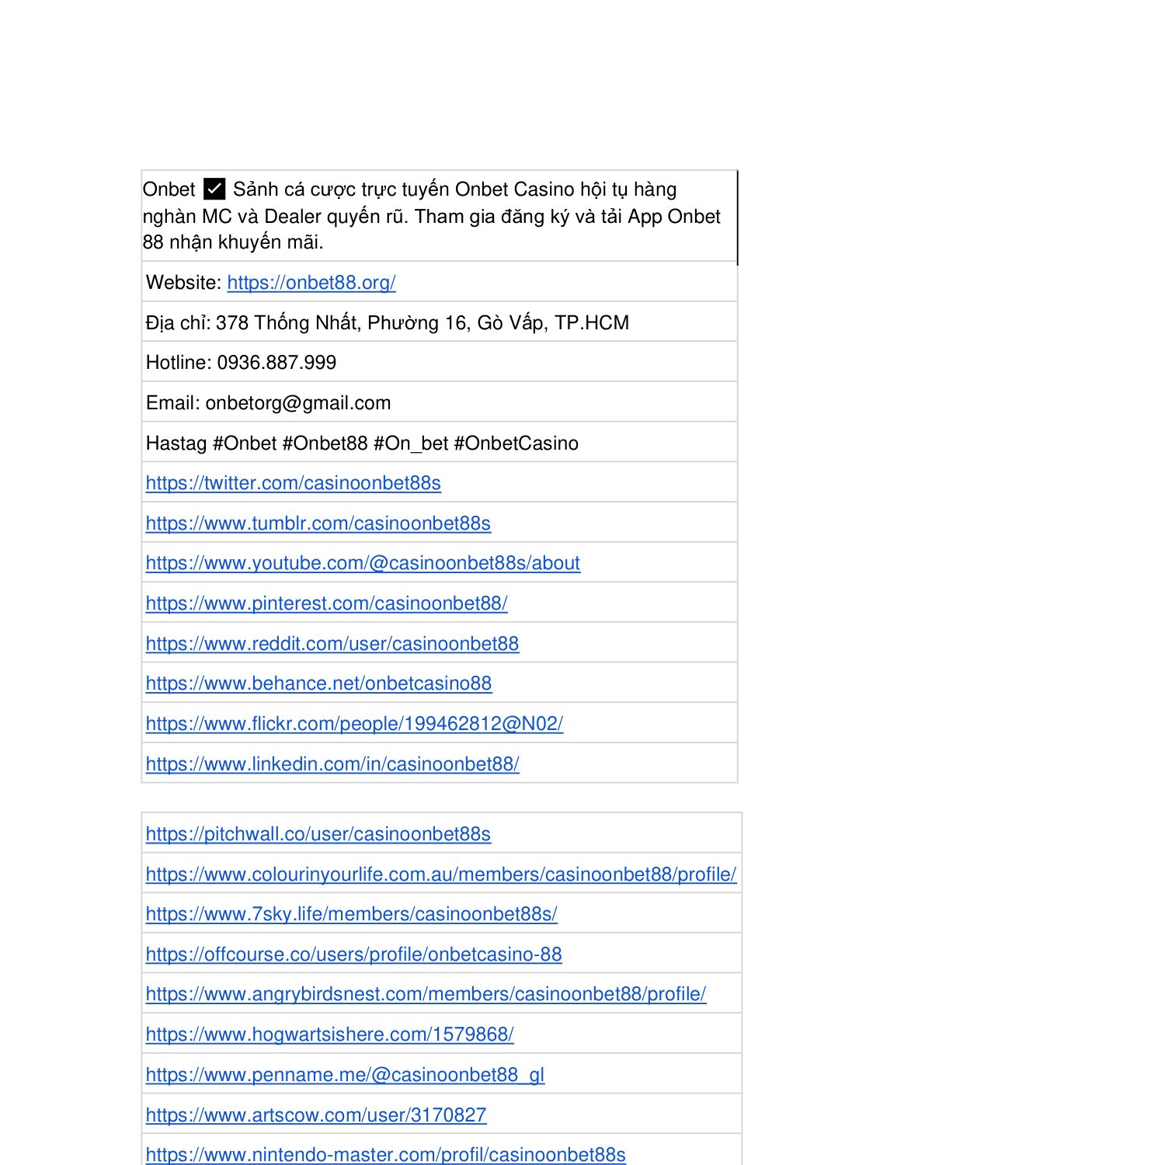
Task: Open the Behance onbetcasino88 link
Action: [318, 683]
